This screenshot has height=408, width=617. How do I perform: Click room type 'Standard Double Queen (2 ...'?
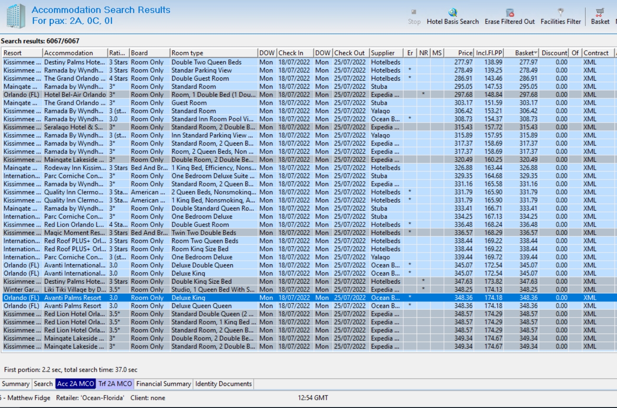213,314
